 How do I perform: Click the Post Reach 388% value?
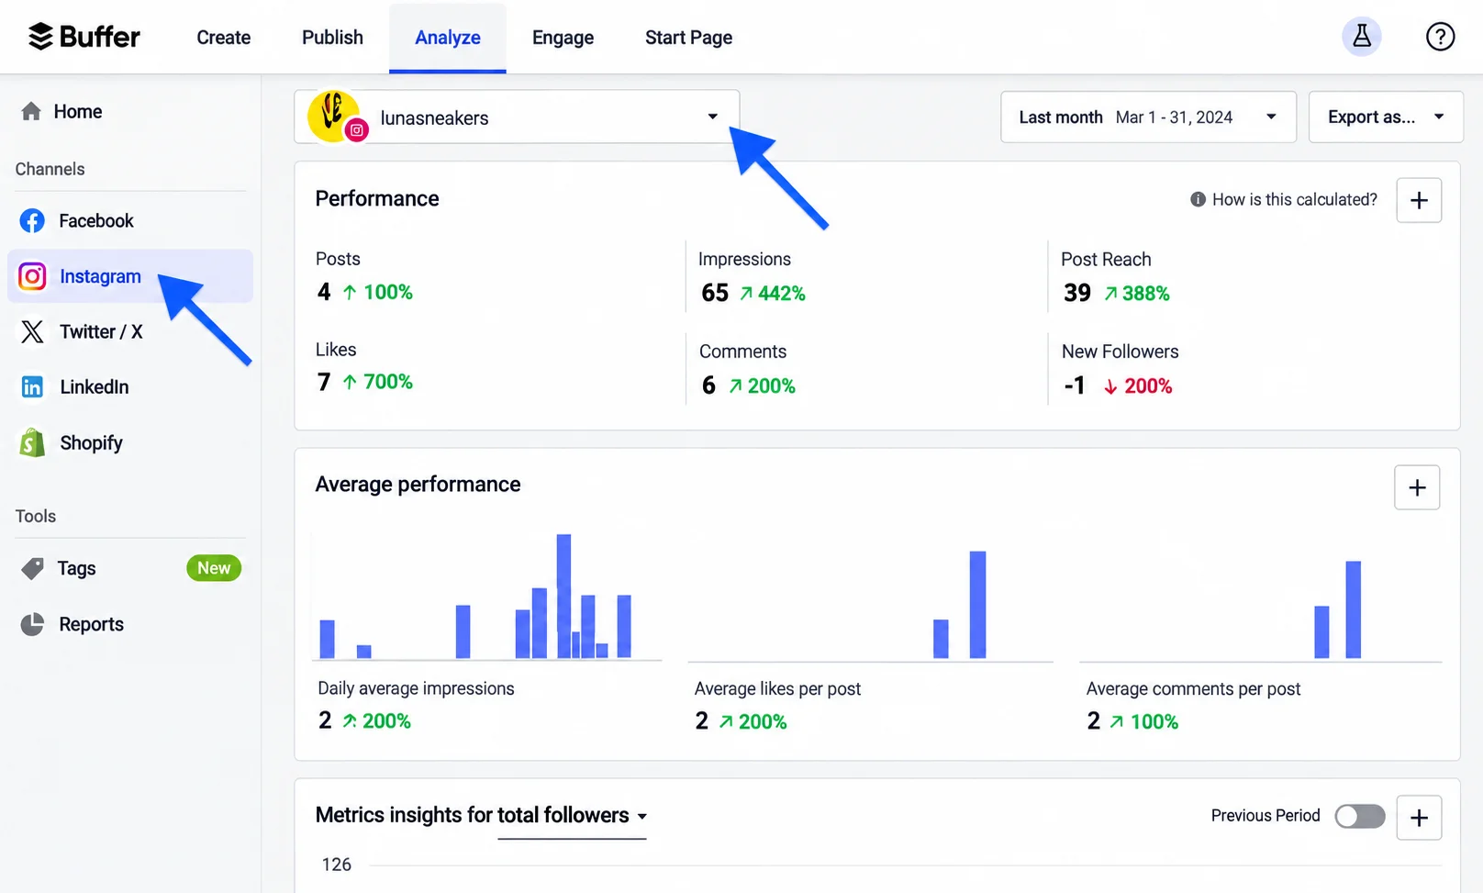point(1137,293)
